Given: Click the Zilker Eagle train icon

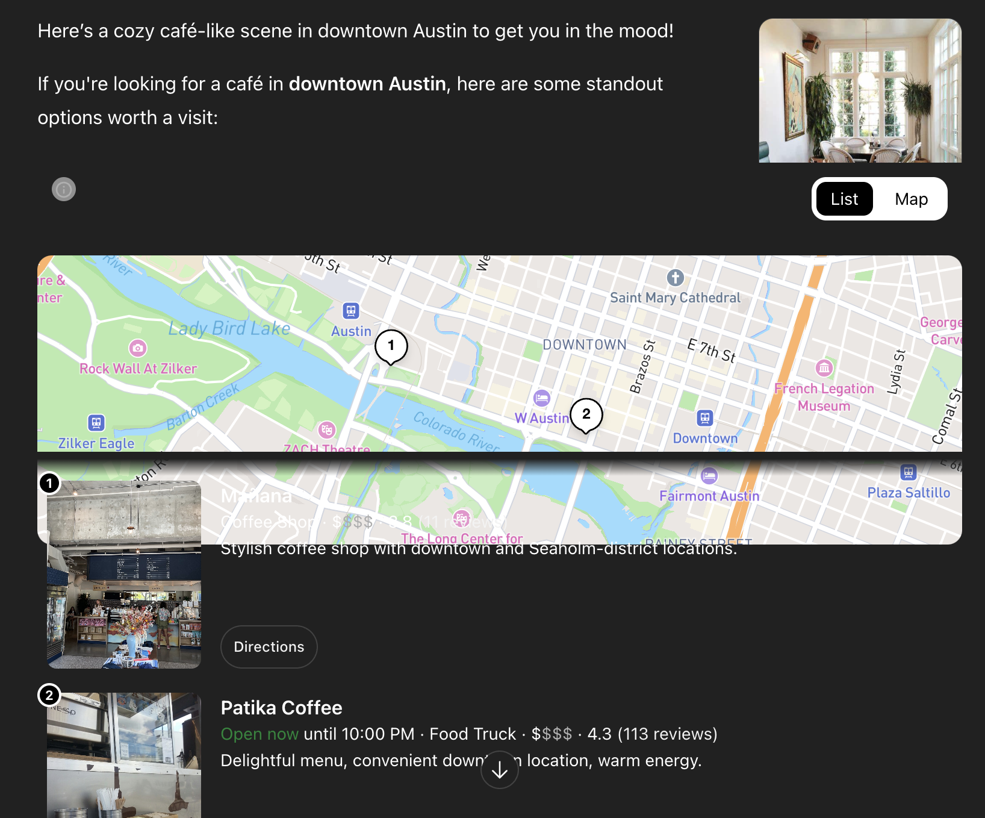Looking at the screenshot, I should point(96,423).
